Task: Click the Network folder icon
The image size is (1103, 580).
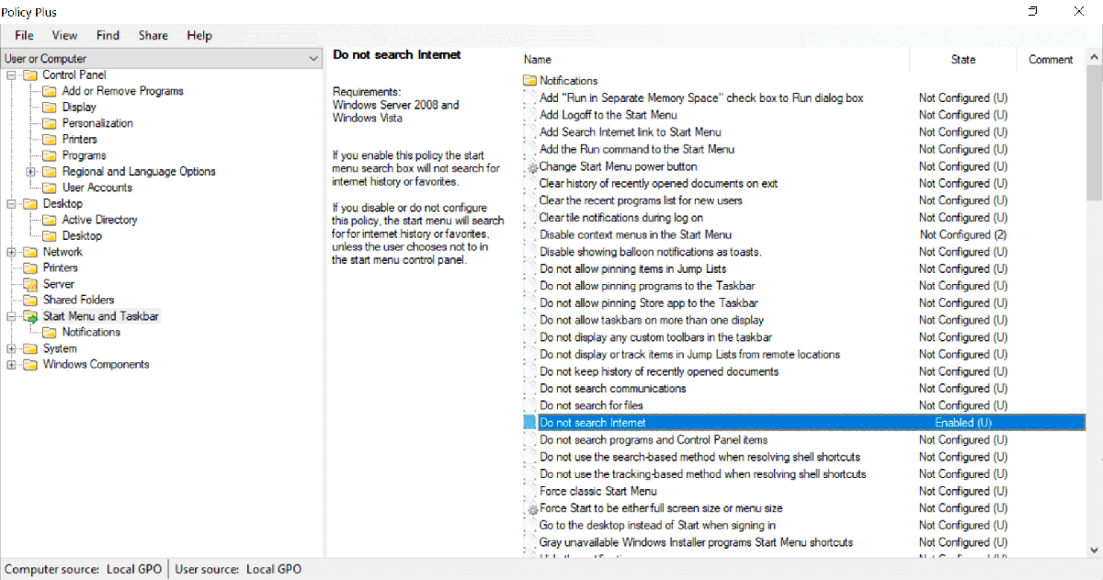Action: [x=29, y=252]
